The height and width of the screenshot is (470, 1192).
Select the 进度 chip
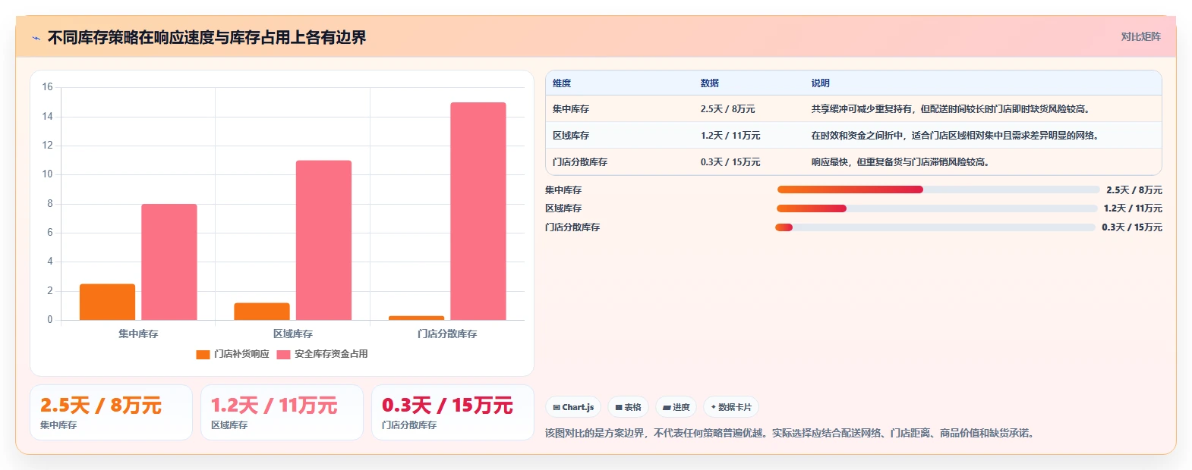click(x=676, y=407)
